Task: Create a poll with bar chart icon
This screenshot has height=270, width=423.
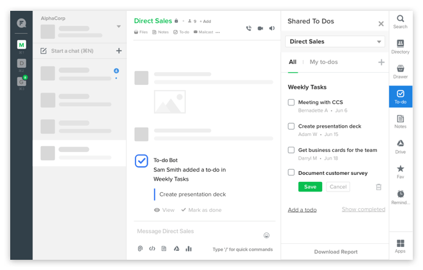Action: click(x=188, y=248)
